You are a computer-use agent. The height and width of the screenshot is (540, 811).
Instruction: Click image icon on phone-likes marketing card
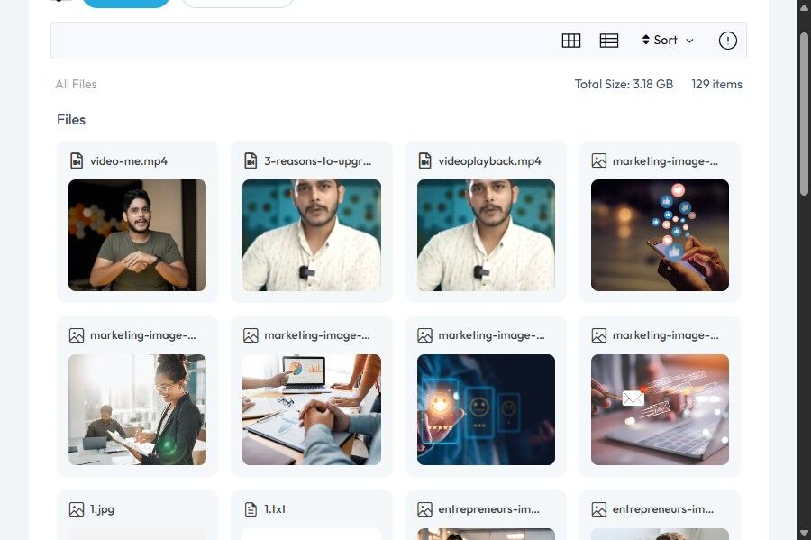click(599, 160)
